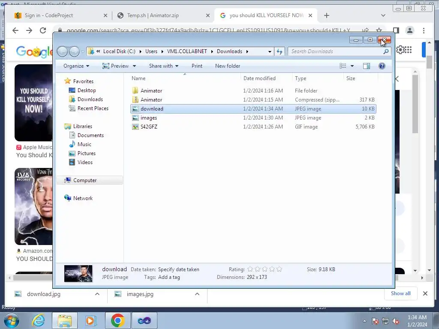Image resolution: width=439 pixels, height=329 pixels.
Task: Sort by Date modified column
Action: [266, 78]
